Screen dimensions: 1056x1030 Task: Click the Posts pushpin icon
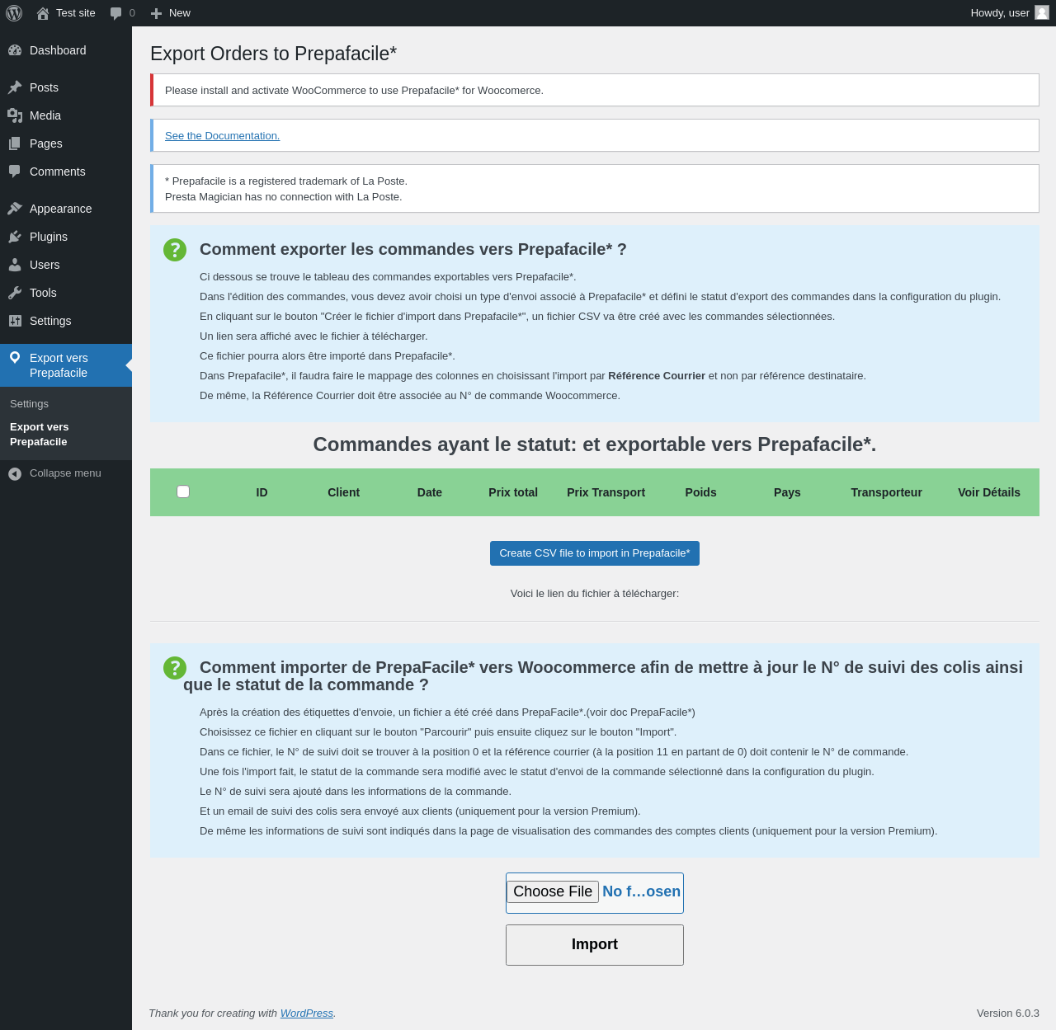[x=15, y=87]
